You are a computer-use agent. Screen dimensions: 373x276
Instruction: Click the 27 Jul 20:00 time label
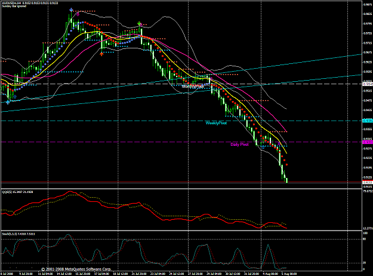(196, 274)
